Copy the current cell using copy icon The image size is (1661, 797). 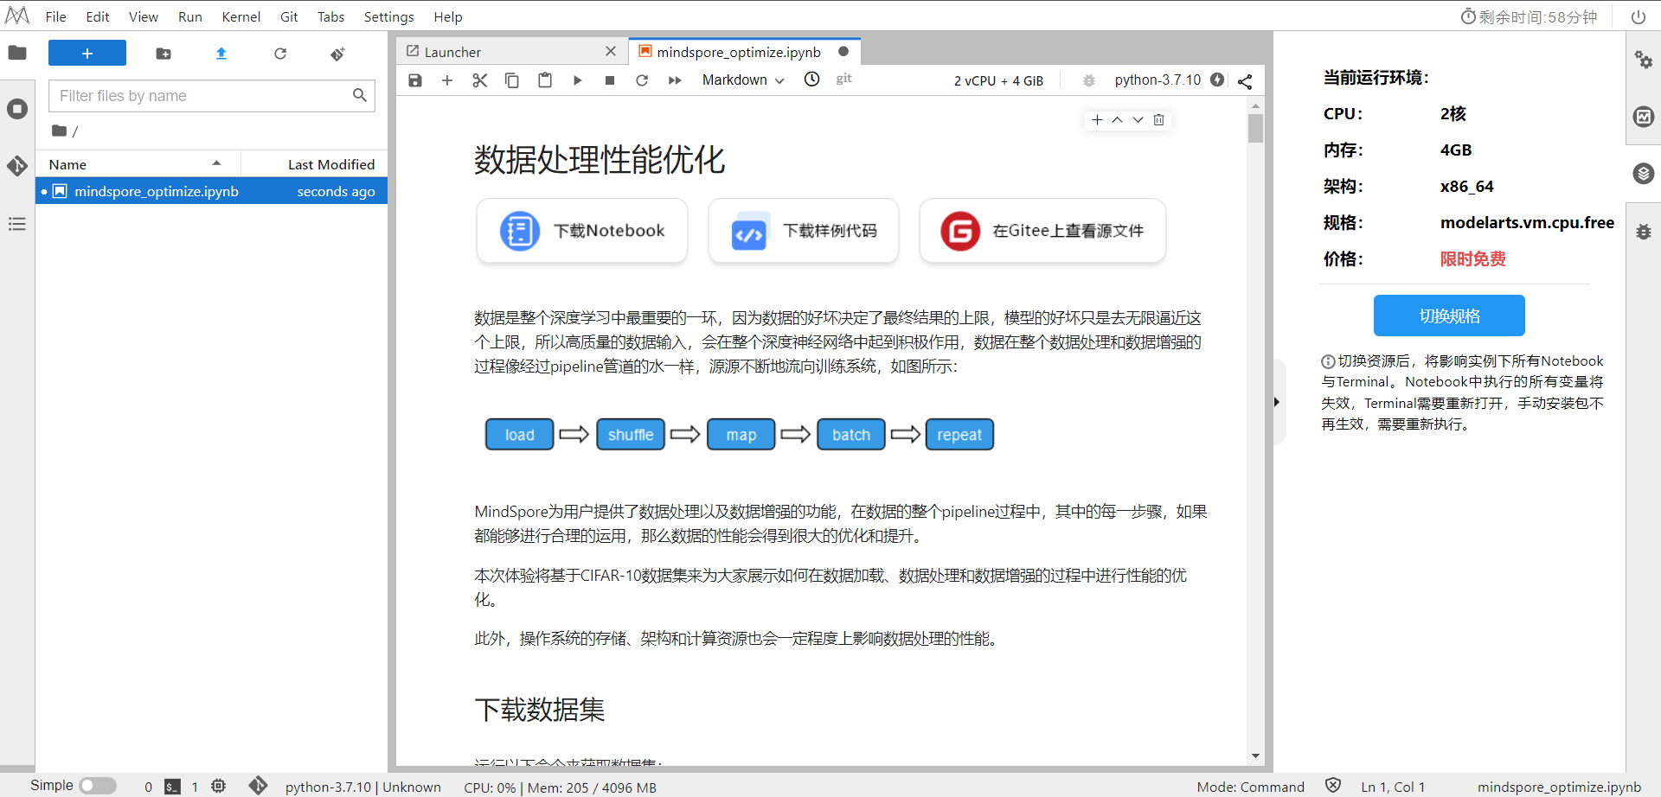point(511,80)
